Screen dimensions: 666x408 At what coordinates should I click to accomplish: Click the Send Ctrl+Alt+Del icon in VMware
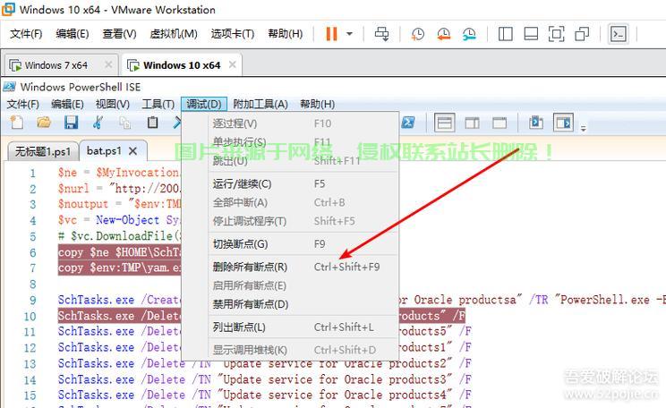pyautogui.click(x=381, y=33)
